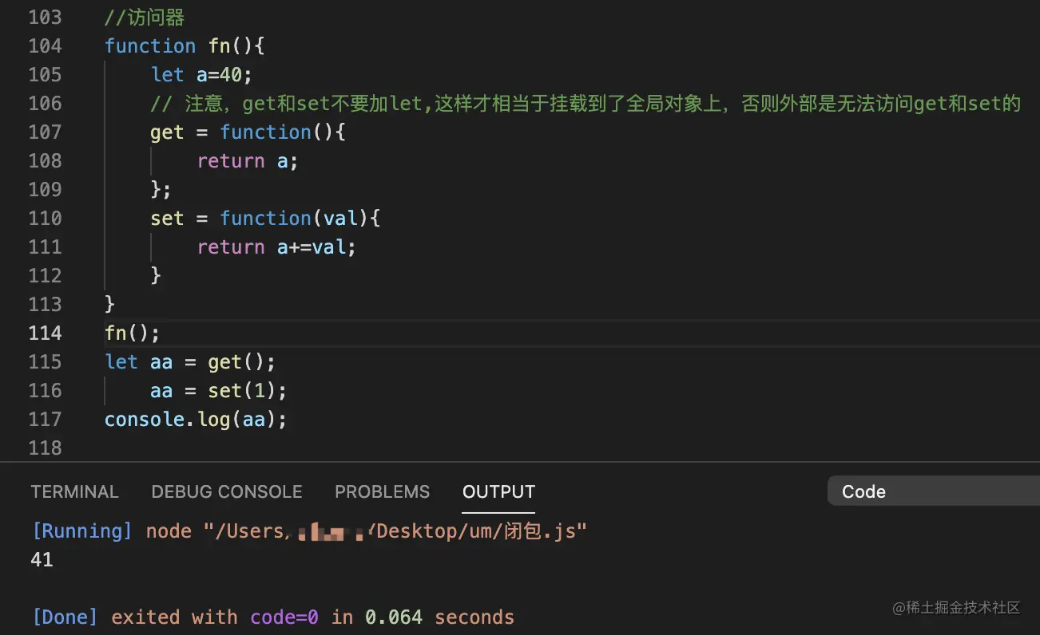Open the PROBLEMS tab
1040x635 pixels.
pyautogui.click(x=382, y=491)
